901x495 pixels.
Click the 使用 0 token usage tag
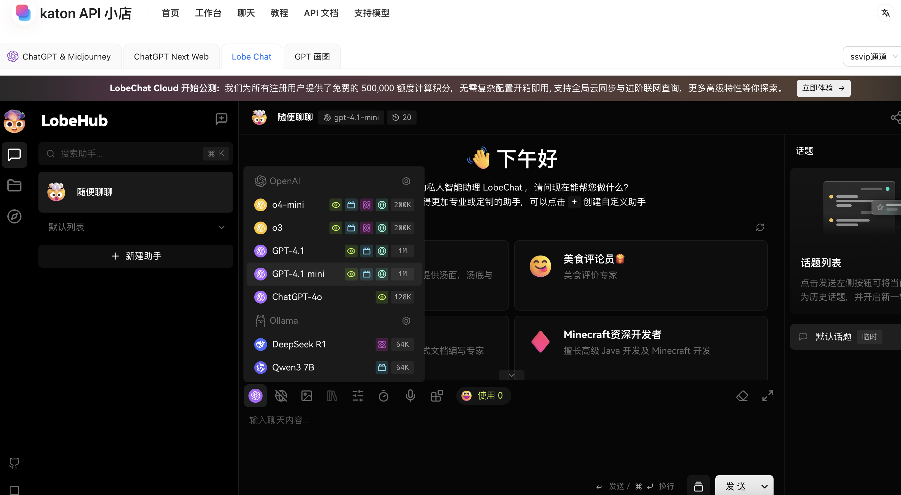pyautogui.click(x=483, y=396)
